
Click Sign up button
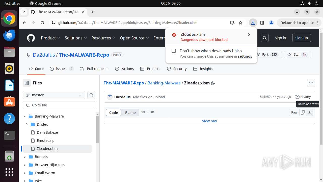(x=302, y=38)
